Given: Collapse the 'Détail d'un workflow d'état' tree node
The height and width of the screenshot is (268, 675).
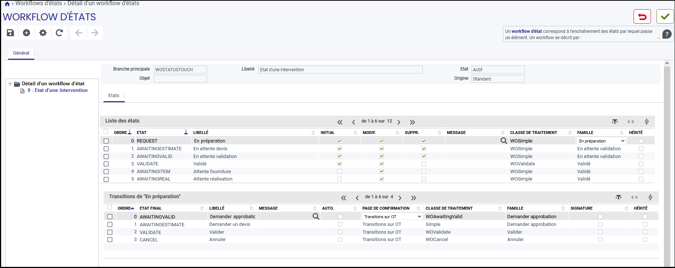Looking at the screenshot, I should pyautogui.click(x=10, y=84).
